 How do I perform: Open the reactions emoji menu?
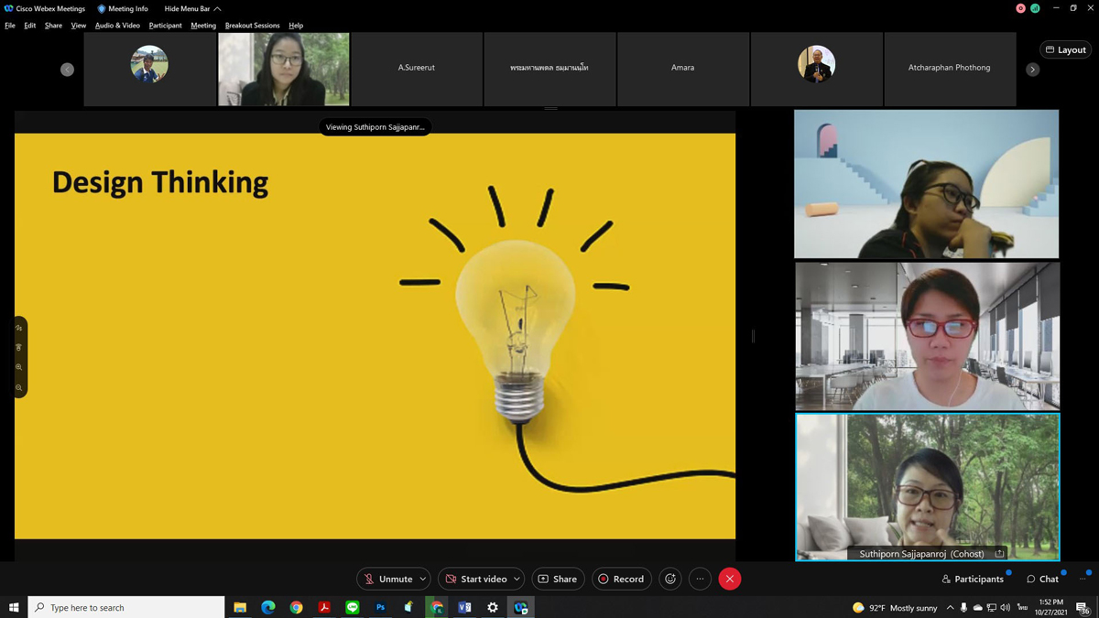670,579
